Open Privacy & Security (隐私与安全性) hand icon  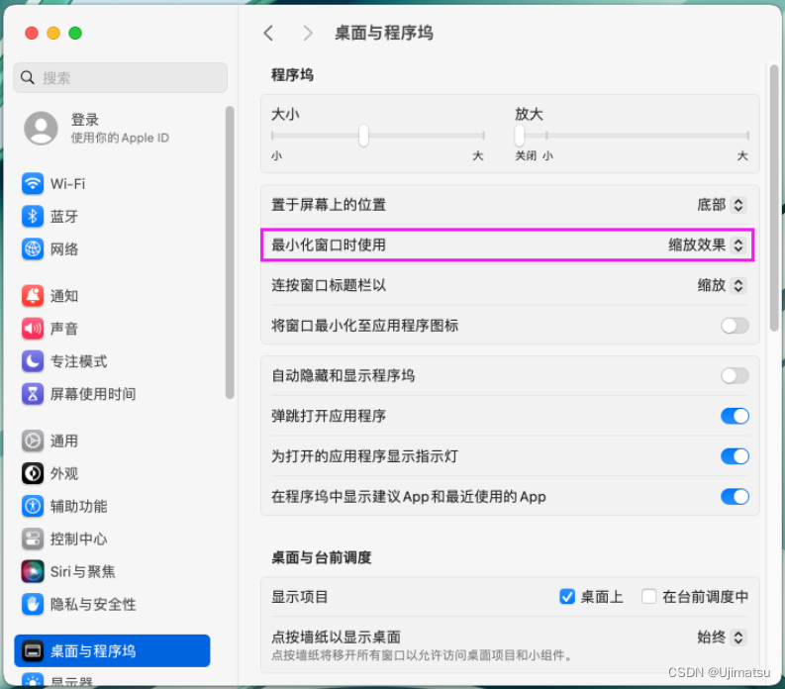coord(33,604)
